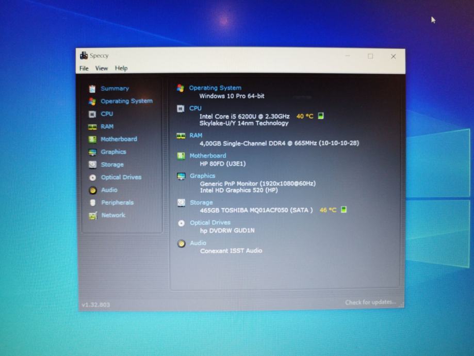Select Summary in the sidebar
The width and height of the screenshot is (474, 356).
tap(115, 89)
